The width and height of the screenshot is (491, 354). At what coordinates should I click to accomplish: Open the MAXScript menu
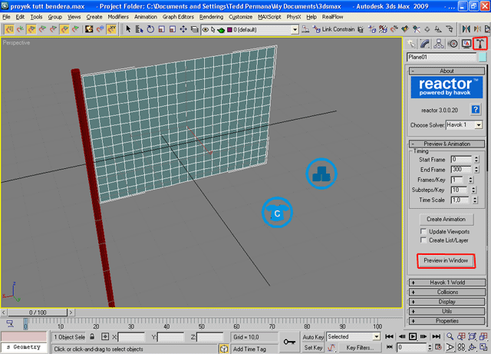coord(269,17)
